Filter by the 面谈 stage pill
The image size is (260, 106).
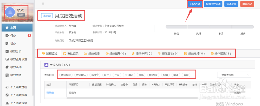pos(186,75)
